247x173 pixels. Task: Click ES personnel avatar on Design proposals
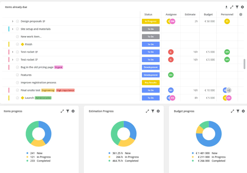[227, 21]
